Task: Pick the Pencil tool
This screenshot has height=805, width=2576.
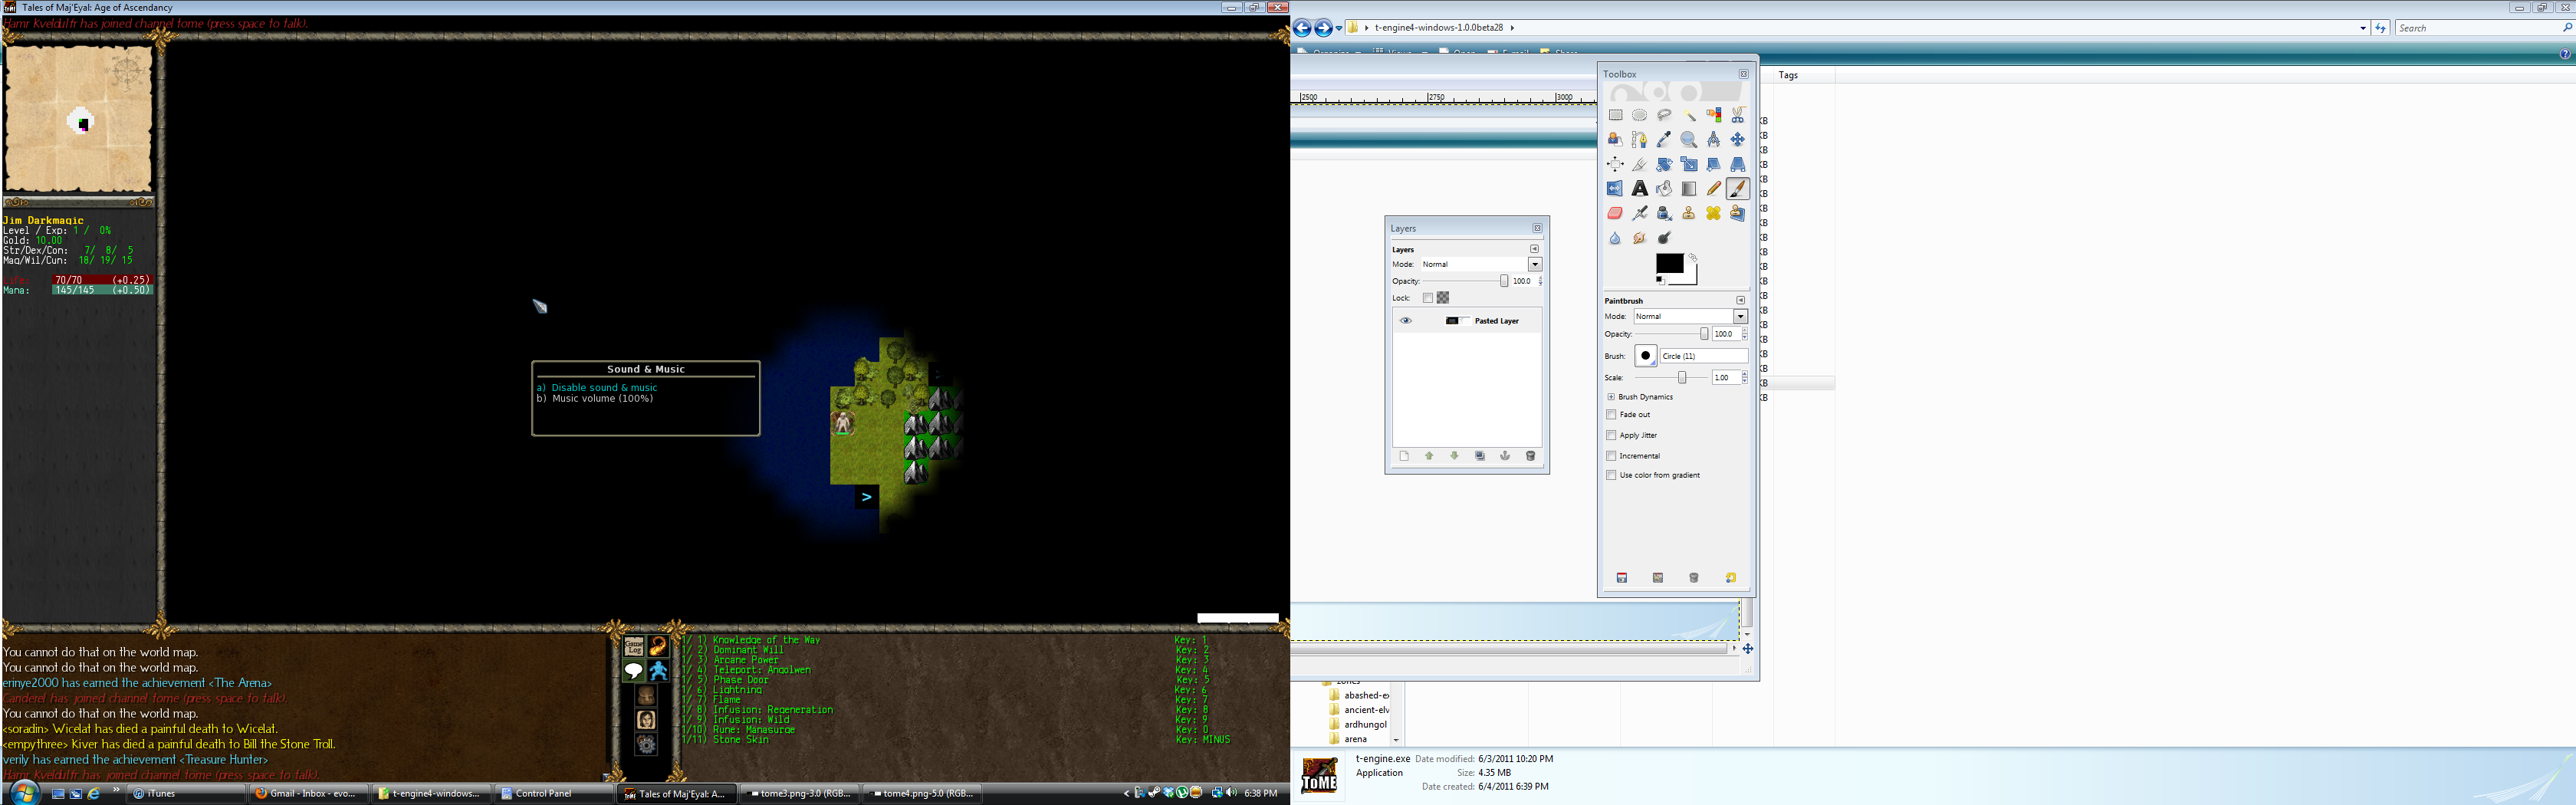Action: [1713, 188]
